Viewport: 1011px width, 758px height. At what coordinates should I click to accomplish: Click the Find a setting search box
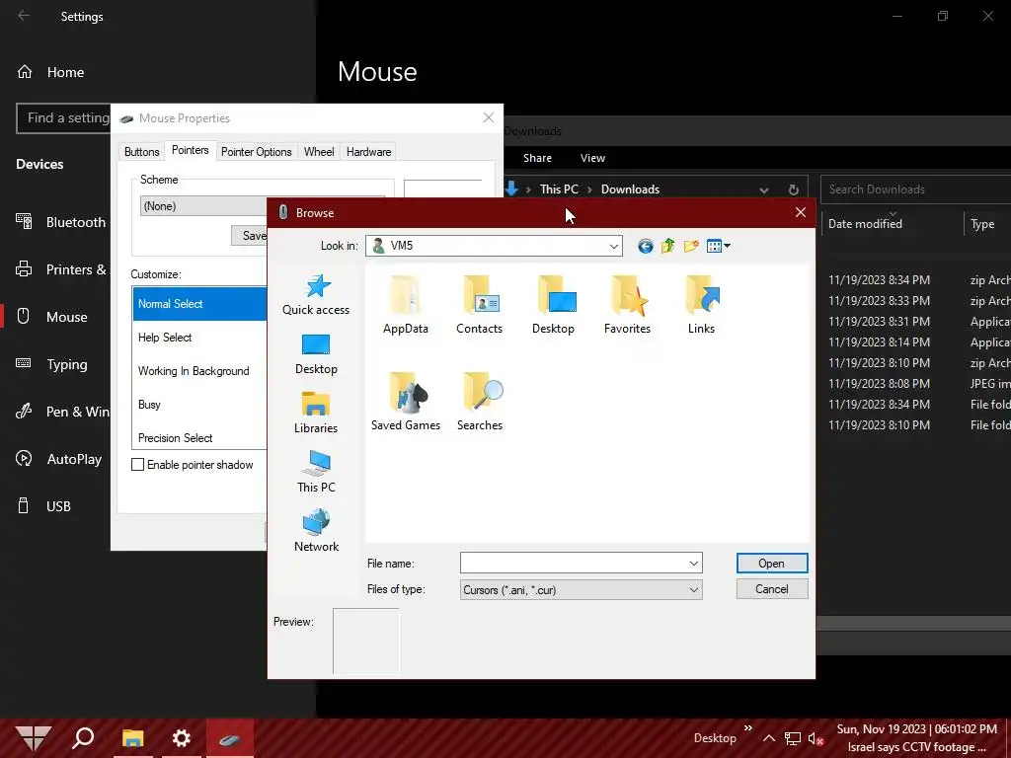[x=64, y=118]
